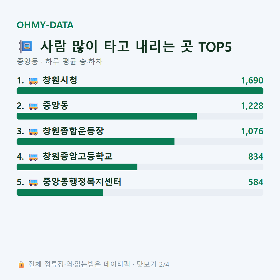Click the green progress bar under 중앙동
Screen dimensions: 280x280
[x=107, y=116]
